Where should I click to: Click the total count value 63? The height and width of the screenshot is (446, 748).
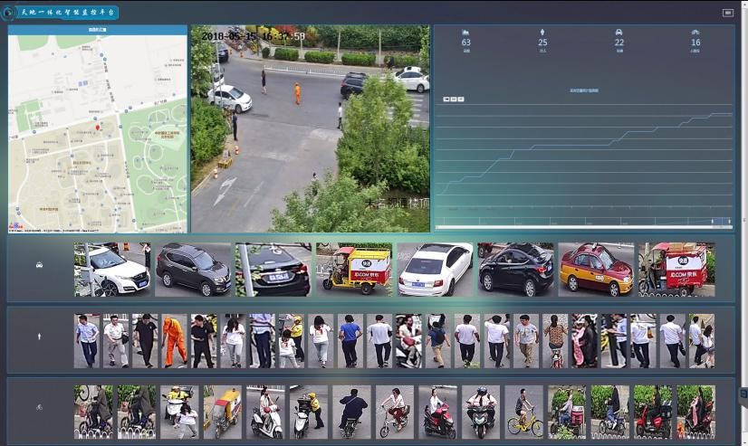pyautogui.click(x=466, y=43)
